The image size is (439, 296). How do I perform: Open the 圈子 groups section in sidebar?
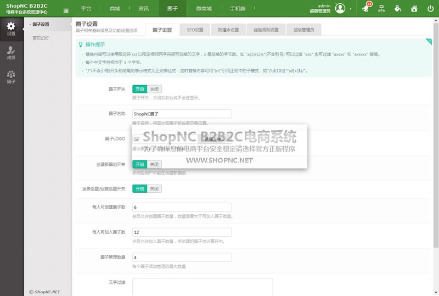tap(11, 77)
